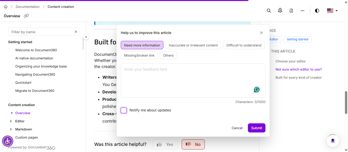
Task: Cancel the feedback dialog
Action: pos(237,128)
